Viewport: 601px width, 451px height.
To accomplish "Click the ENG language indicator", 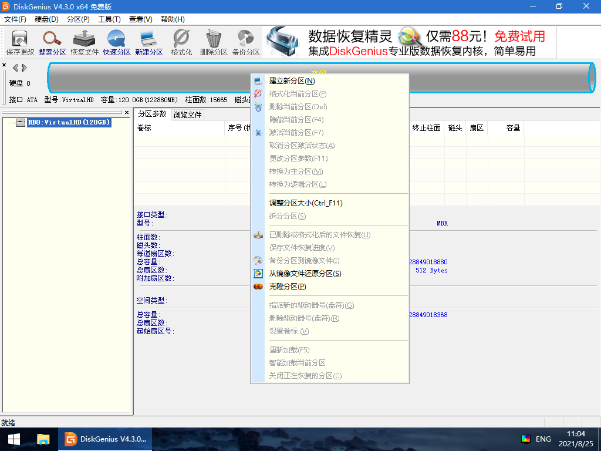I will [x=543, y=439].
